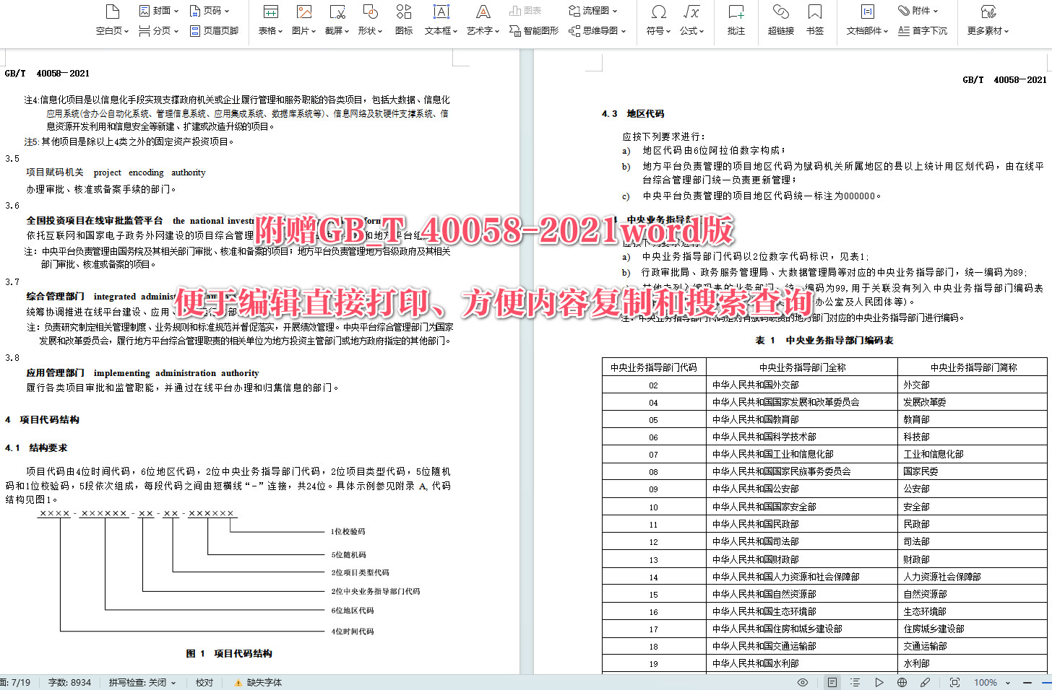Enable eye-protection mode in the status bar
This screenshot has height=690, width=1052.
[803, 681]
